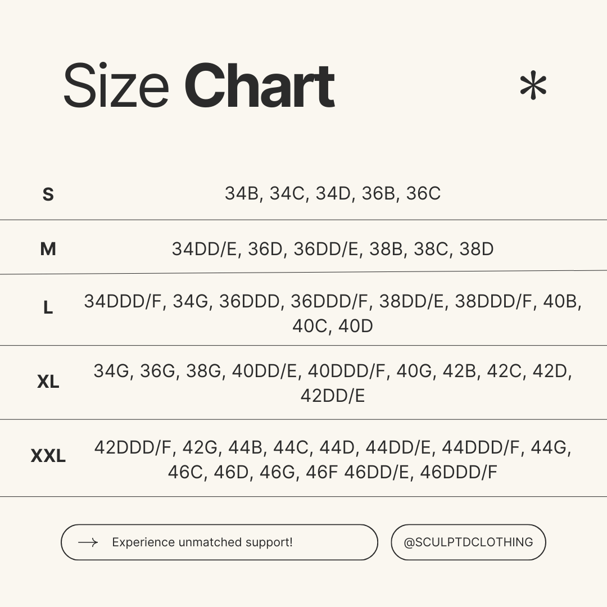Image resolution: width=607 pixels, height=607 pixels.
Task: Pick the XL size label
Action: click(48, 382)
